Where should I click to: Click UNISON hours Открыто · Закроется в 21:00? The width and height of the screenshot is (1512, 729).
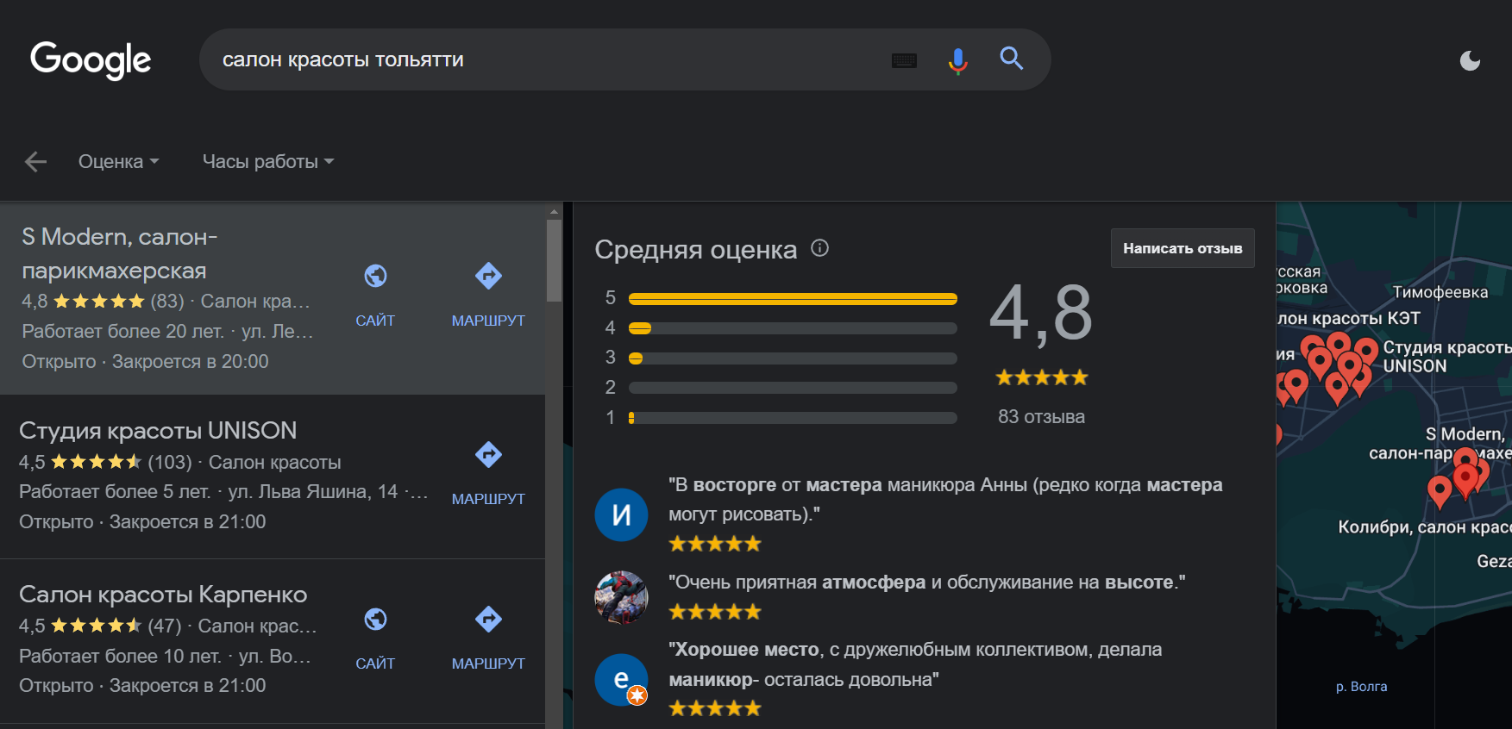(x=142, y=522)
